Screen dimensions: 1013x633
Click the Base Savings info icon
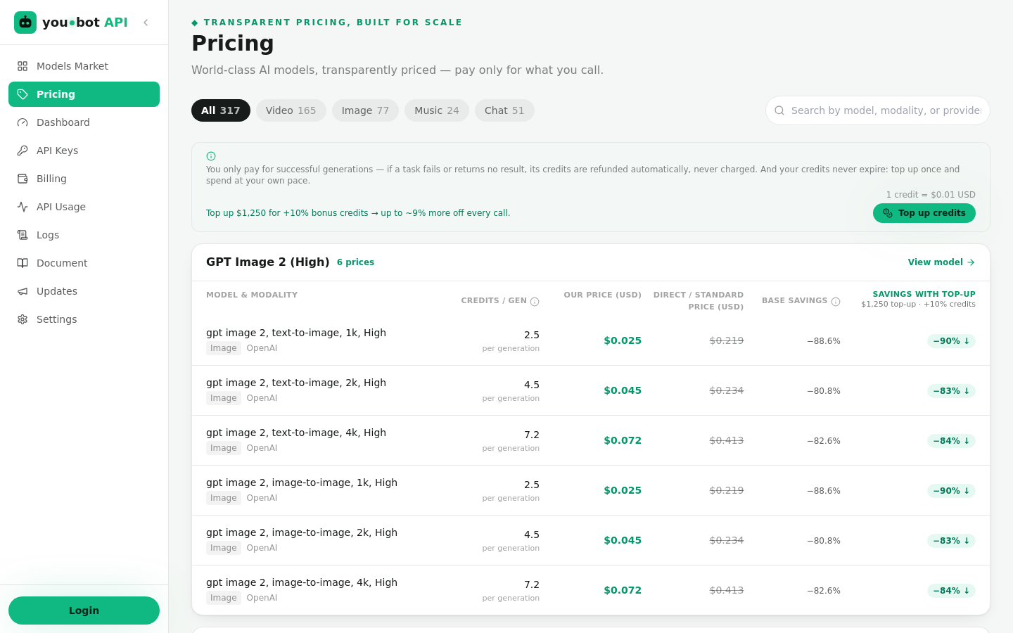pos(836,302)
